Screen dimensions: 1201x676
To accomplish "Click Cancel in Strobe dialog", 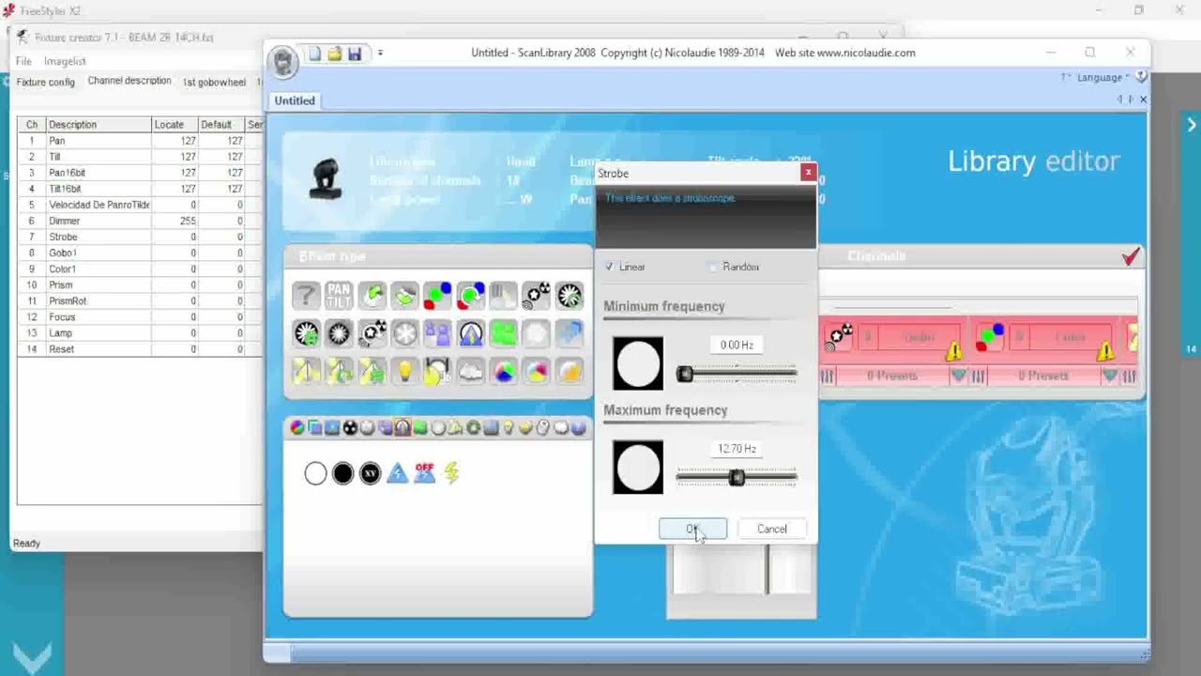I will [772, 529].
